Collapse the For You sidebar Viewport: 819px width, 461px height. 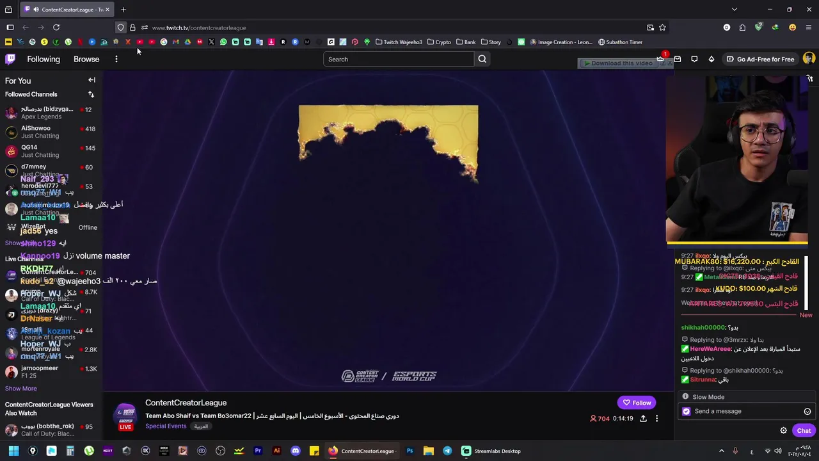[91, 80]
